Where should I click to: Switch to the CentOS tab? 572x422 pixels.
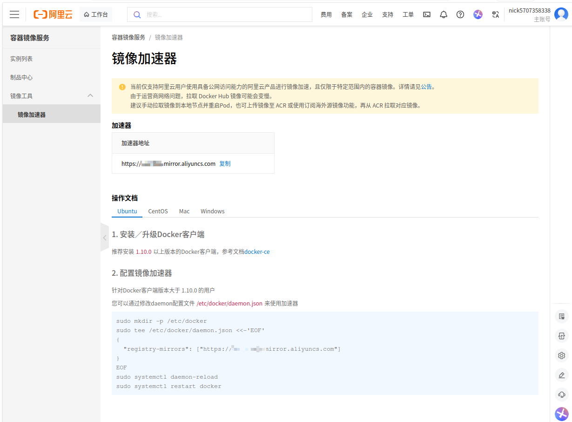point(158,211)
